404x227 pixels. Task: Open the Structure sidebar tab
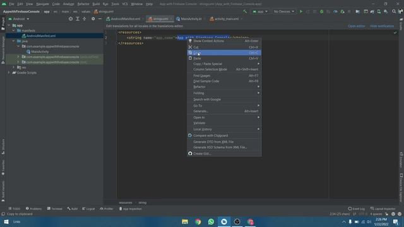coord(3,146)
